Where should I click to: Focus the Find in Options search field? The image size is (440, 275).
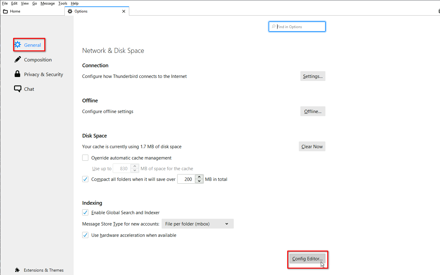299,27
